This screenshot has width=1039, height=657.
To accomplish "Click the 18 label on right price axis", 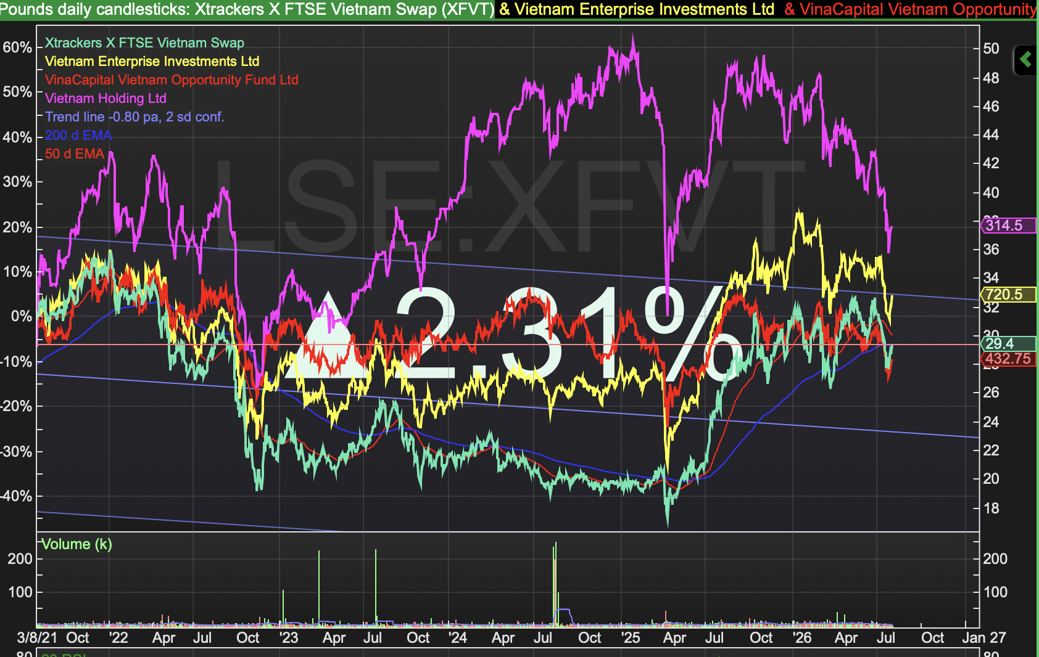I will (x=991, y=508).
